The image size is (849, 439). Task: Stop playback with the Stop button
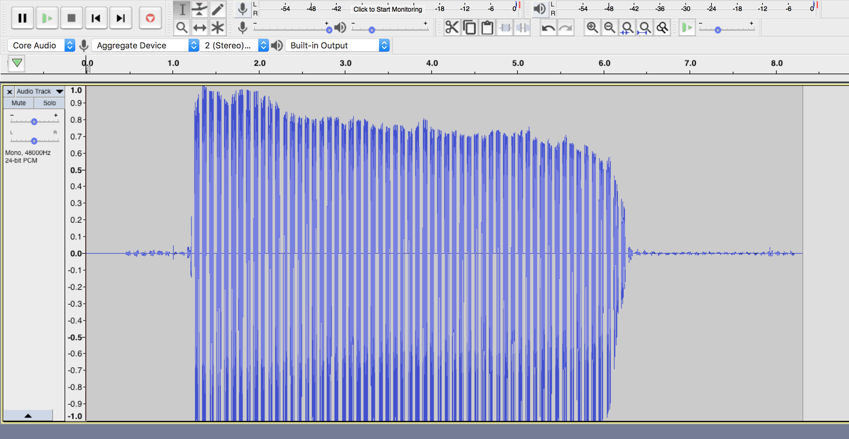click(x=72, y=18)
